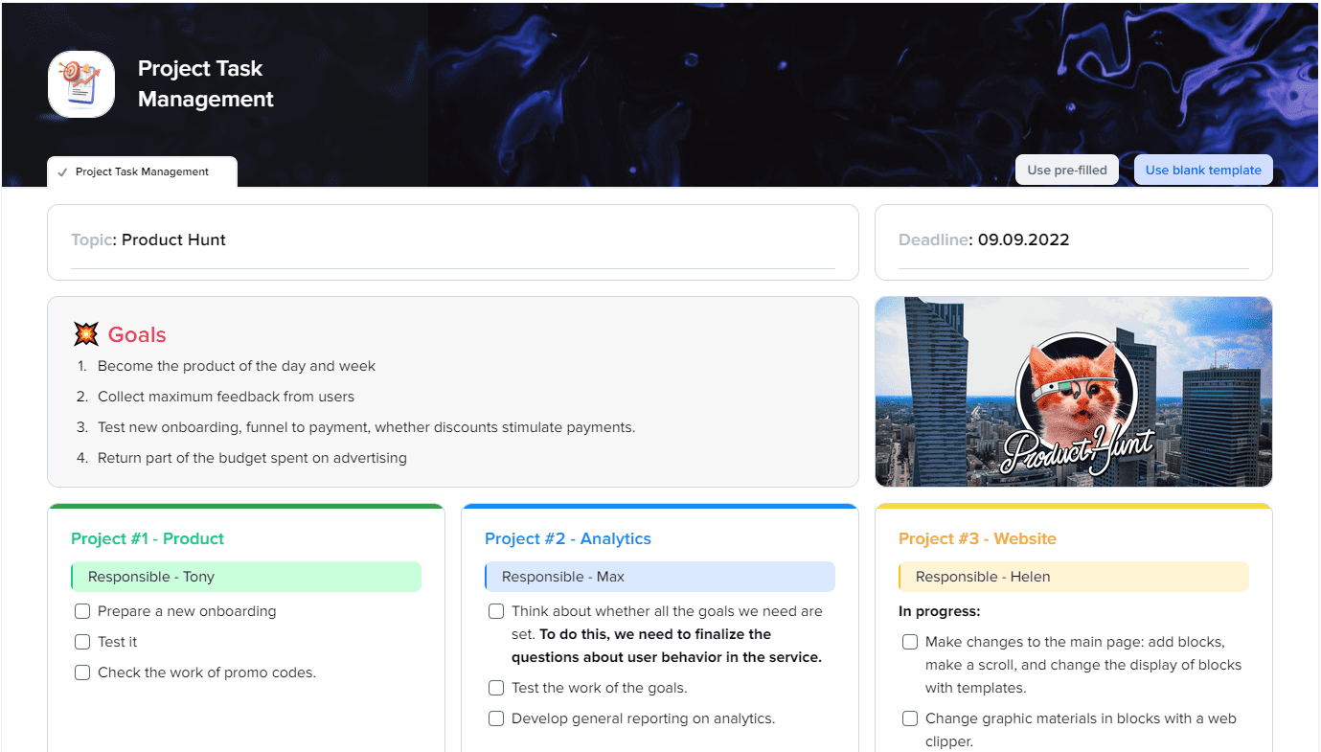Check the 'Prepare a new onboarding' checkbox
Viewport: 1321px width, 752px height.
82,611
